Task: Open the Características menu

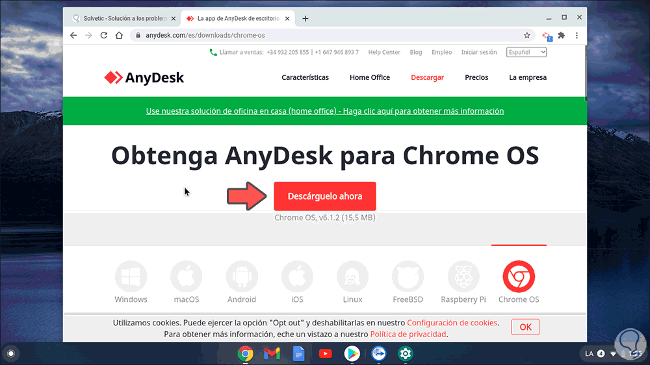Action: pyautogui.click(x=305, y=77)
